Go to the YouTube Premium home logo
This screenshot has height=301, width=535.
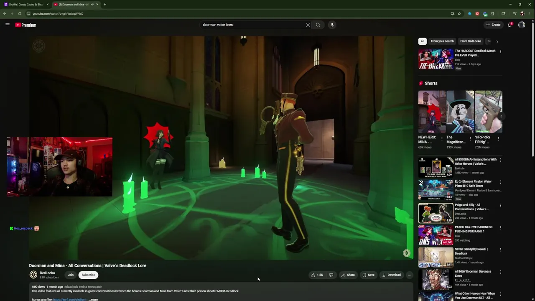pyautogui.click(x=25, y=25)
